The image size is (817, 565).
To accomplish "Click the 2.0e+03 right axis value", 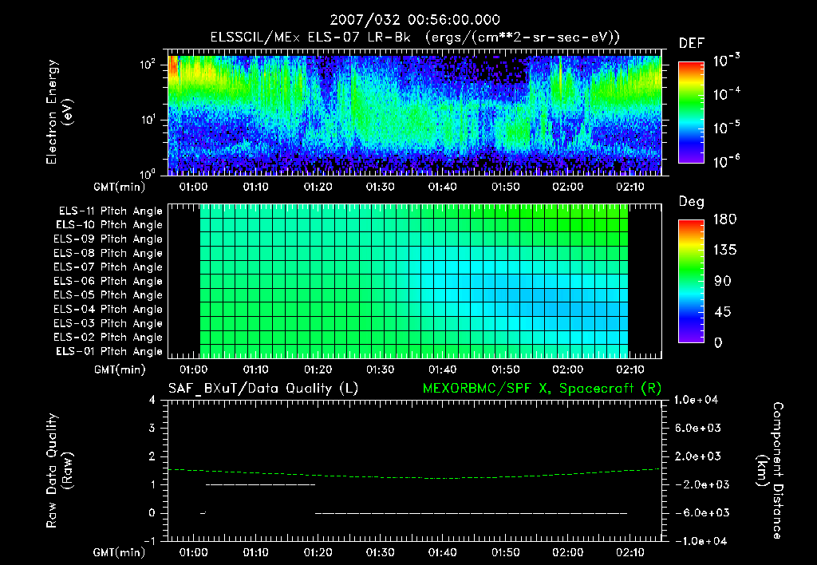I will pyautogui.click(x=697, y=456).
